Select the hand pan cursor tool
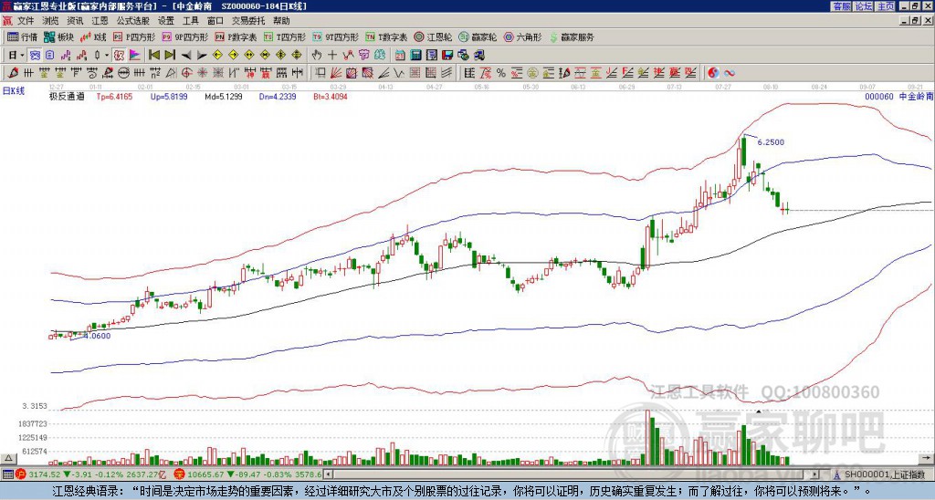Screen dimensions: 935x500 (317, 55)
